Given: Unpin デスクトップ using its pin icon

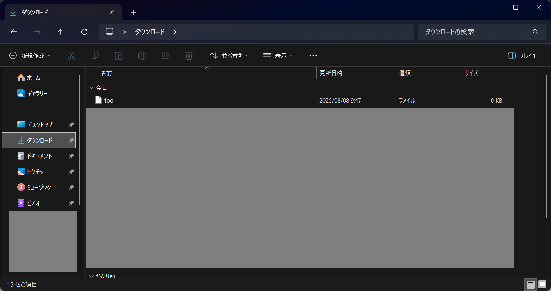Looking at the screenshot, I should click(x=71, y=125).
